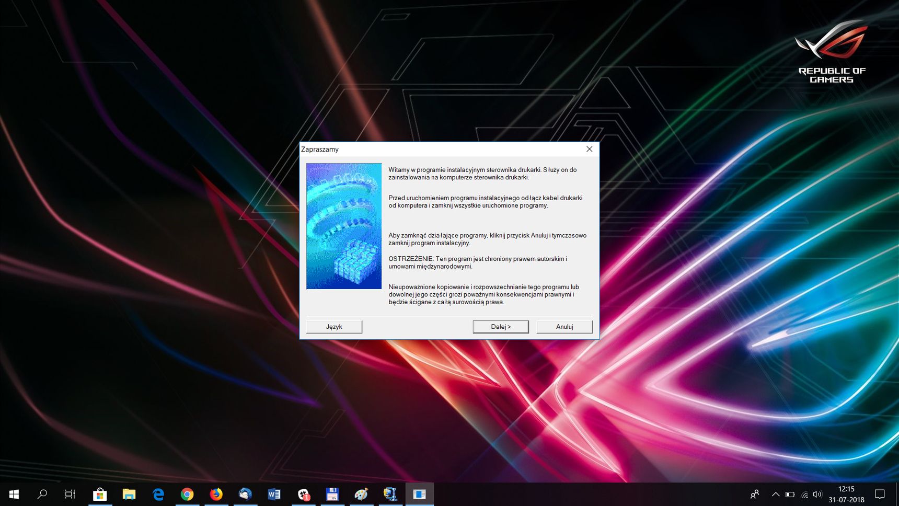Click the Zapraszamy title bar text
Image resolution: width=899 pixels, height=506 pixels.
[x=320, y=149]
